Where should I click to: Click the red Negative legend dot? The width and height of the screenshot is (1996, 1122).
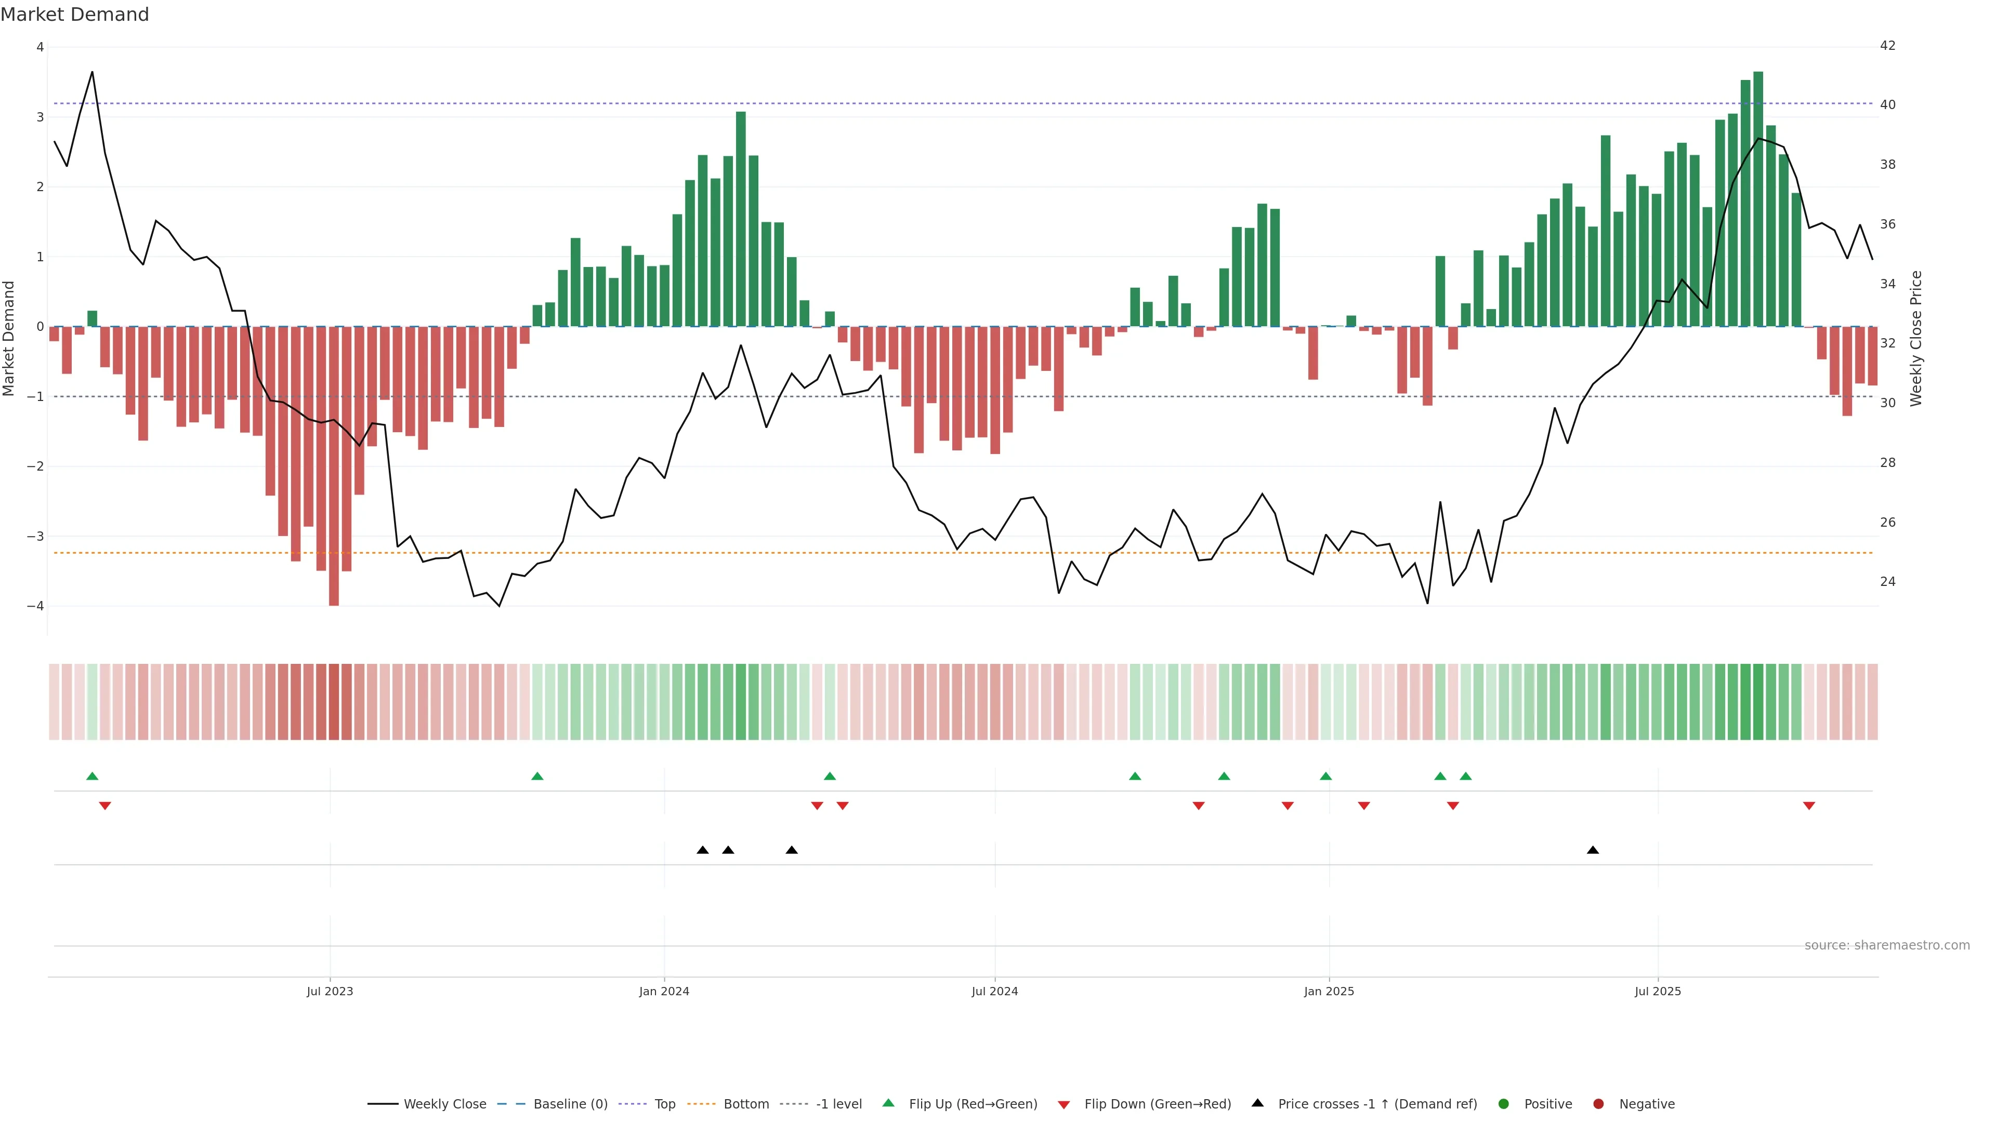click(1598, 1103)
